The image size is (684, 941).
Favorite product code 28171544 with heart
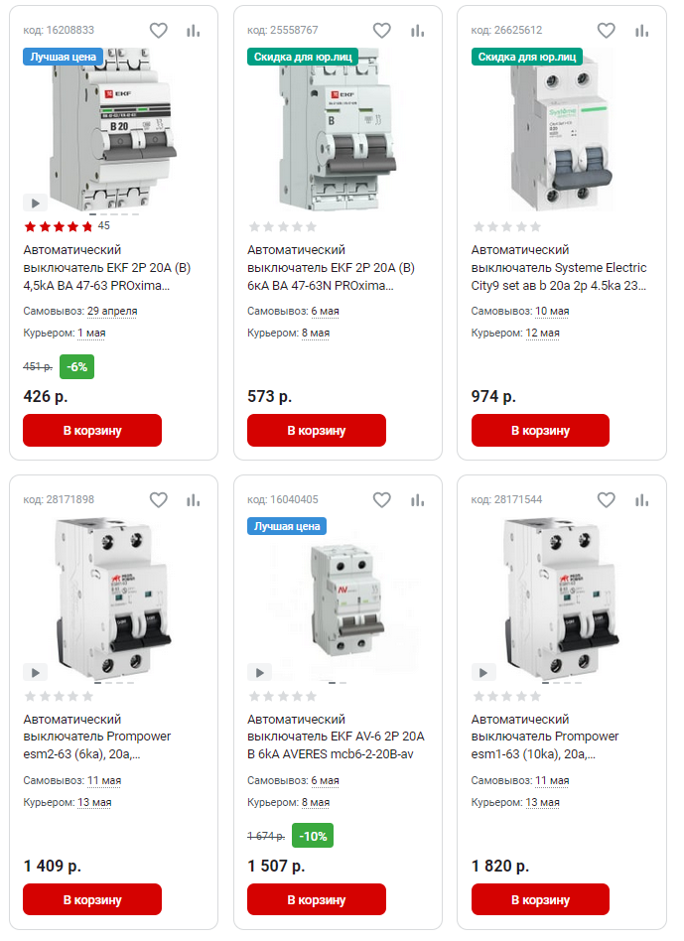tap(606, 500)
